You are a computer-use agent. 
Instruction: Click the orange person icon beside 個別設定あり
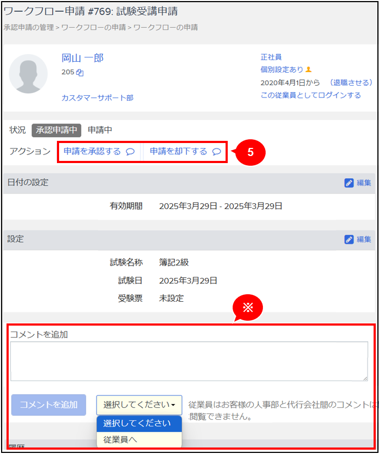tap(309, 69)
